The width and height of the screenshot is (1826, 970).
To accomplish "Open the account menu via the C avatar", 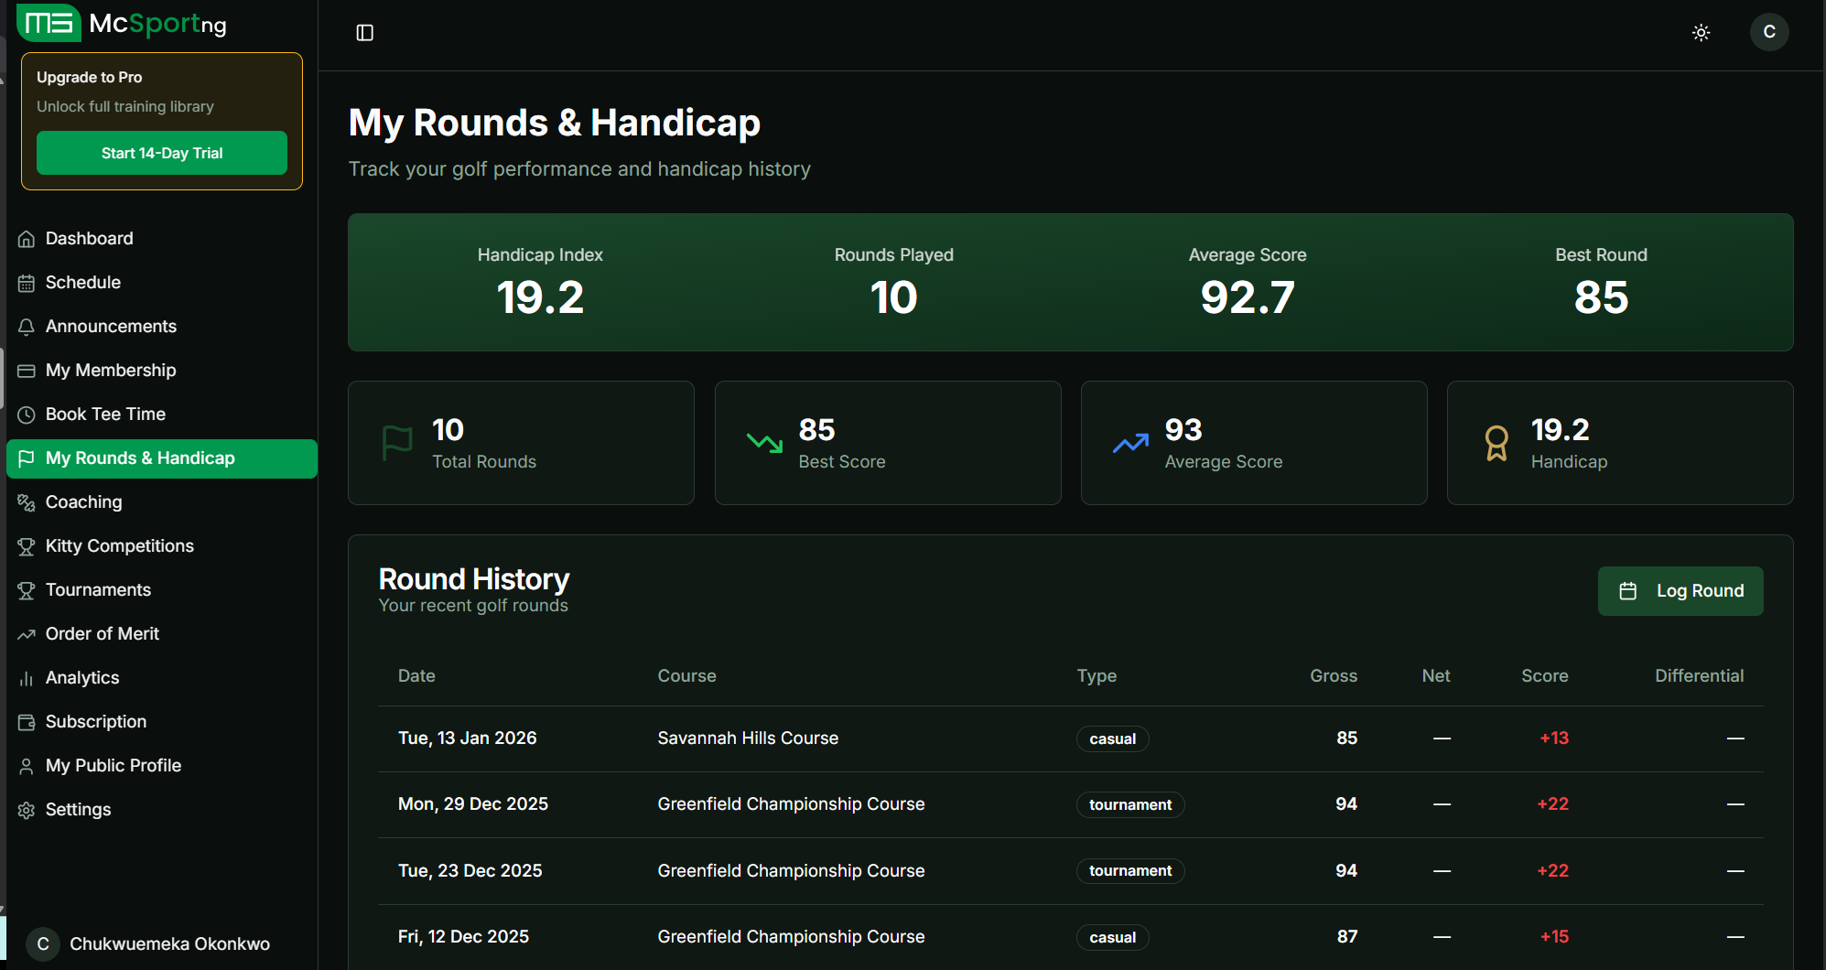I will coord(1768,32).
